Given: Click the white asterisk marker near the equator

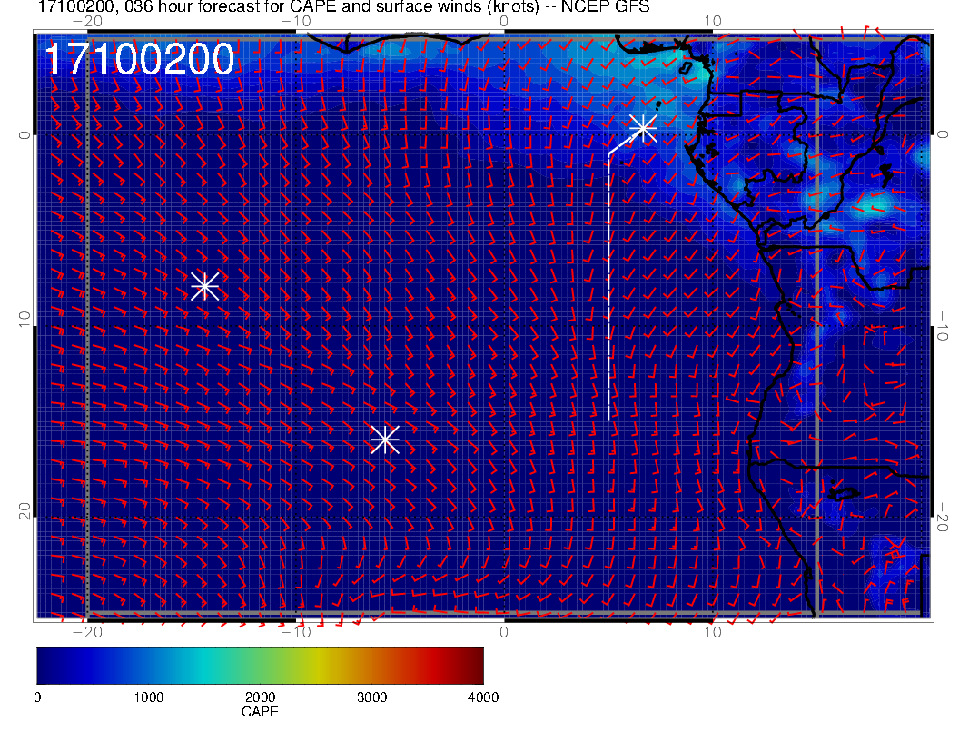Looking at the screenshot, I should tap(643, 128).
